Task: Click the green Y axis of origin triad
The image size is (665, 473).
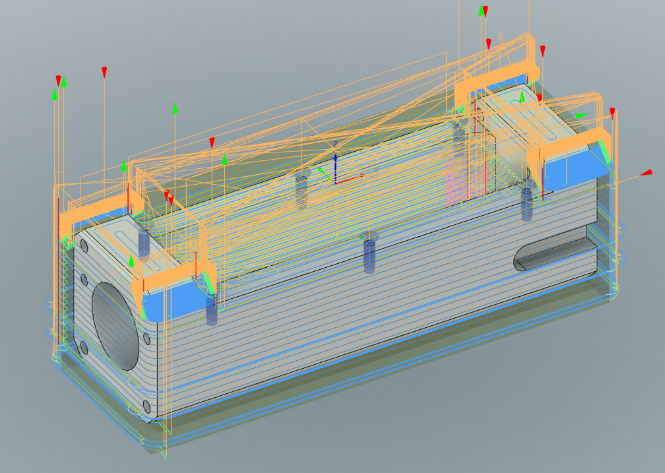Action: pos(324,172)
